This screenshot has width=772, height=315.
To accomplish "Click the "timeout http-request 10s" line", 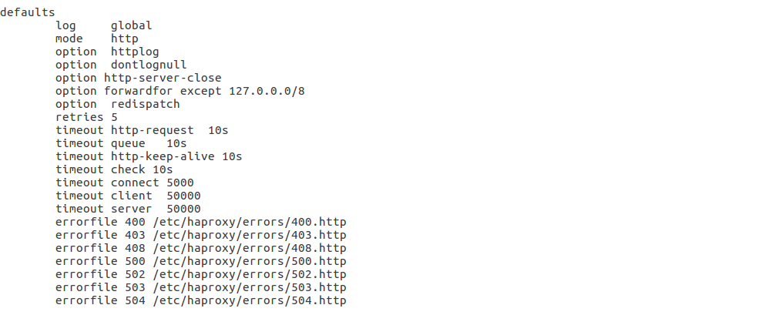I will [x=142, y=130].
